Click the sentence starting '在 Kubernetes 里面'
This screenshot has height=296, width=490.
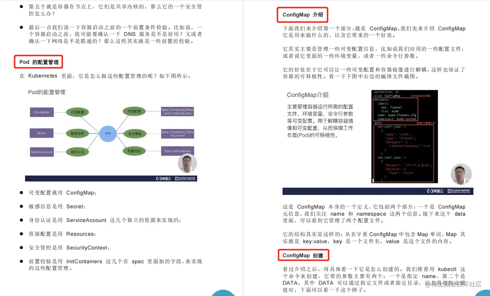click(105, 76)
